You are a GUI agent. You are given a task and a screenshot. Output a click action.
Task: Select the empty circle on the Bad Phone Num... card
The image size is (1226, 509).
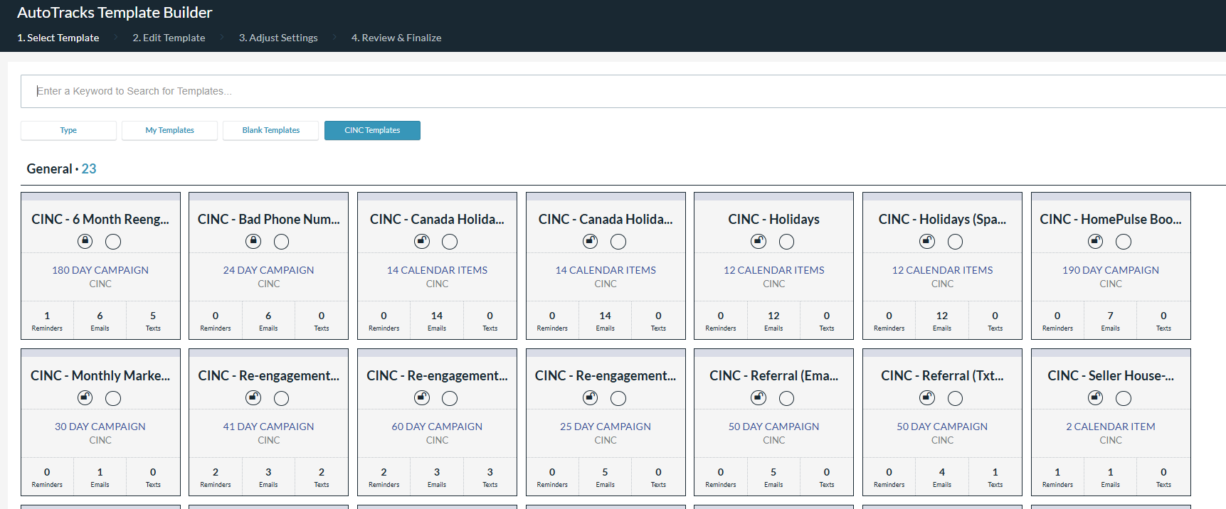click(282, 242)
